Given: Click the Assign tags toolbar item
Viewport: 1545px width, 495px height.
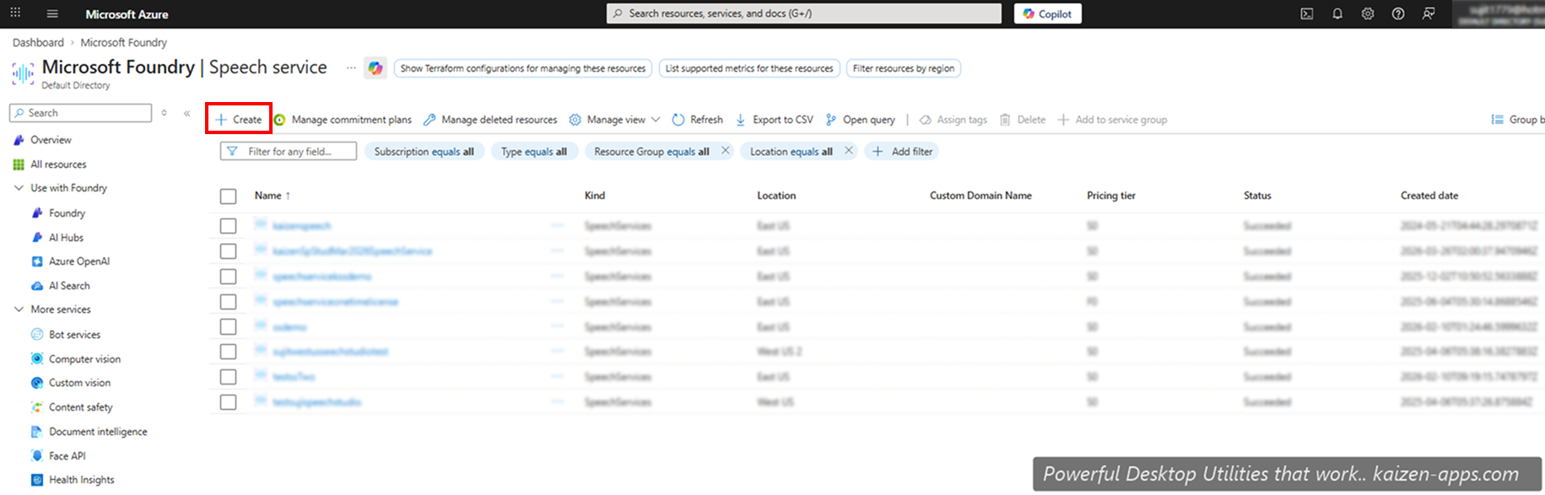Looking at the screenshot, I should 953,120.
